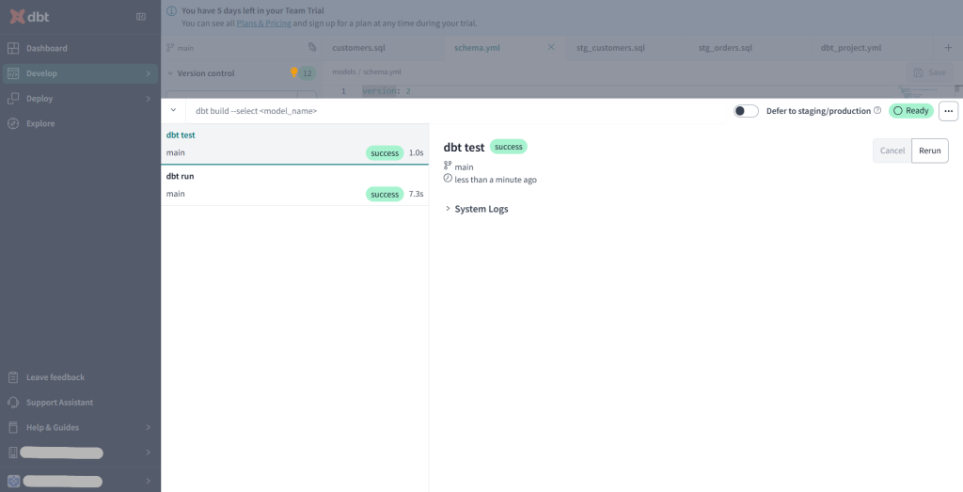Screen dimensions: 963x492
Task: Click the 12 changes badge
Action: pyautogui.click(x=308, y=73)
